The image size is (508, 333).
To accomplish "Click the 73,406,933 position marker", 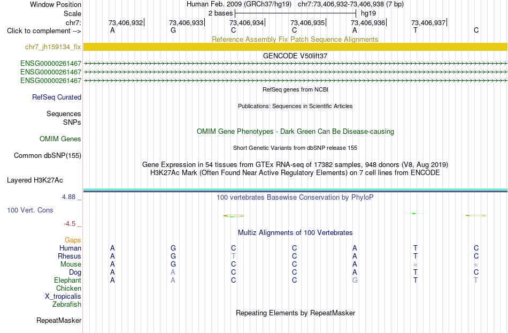I will (187, 22).
